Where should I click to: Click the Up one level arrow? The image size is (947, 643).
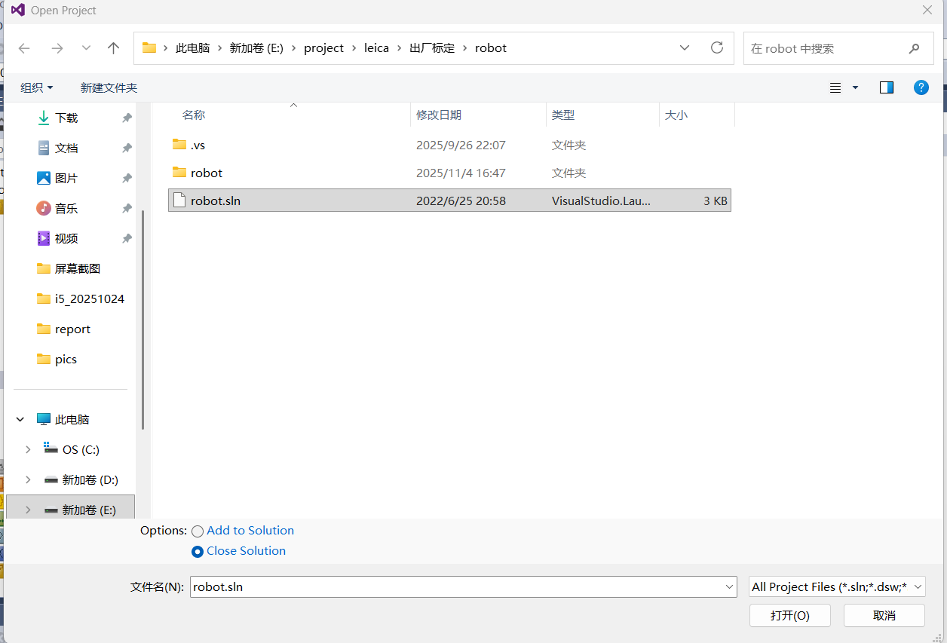(x=113, y=48)
